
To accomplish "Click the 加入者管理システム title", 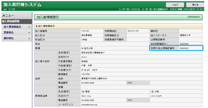I will tap(22, 5).
